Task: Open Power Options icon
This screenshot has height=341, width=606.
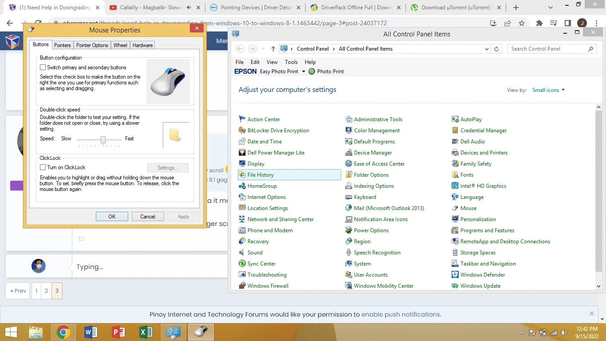Action: click(x=349, y=230)
